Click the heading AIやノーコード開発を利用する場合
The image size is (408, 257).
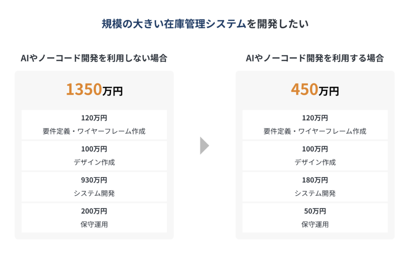pos(315,58)
